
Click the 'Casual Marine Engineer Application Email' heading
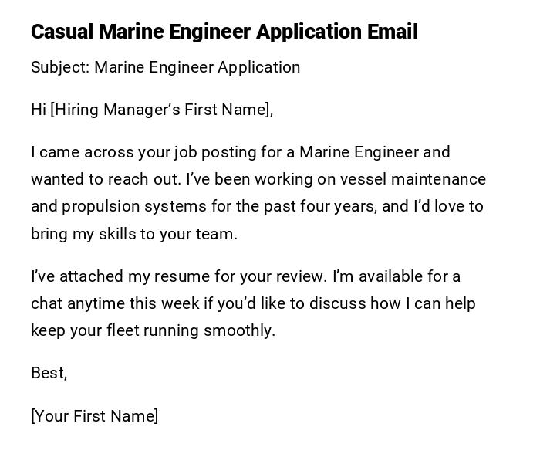tap(224, 32)
